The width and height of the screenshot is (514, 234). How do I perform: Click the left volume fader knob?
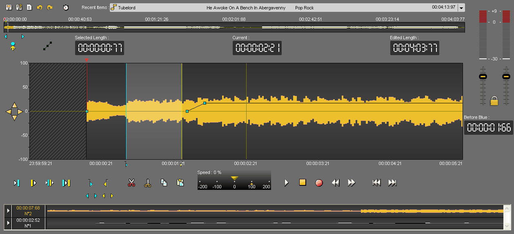click(x=483, y=77)
